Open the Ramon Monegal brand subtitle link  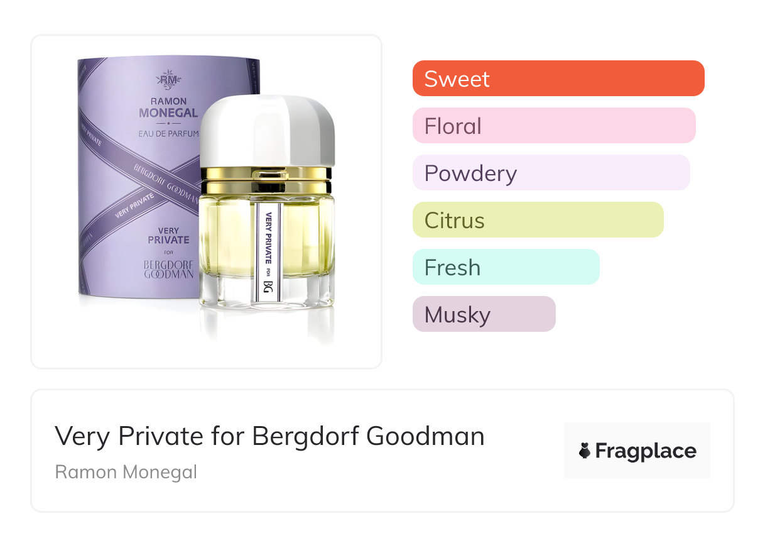126,472
